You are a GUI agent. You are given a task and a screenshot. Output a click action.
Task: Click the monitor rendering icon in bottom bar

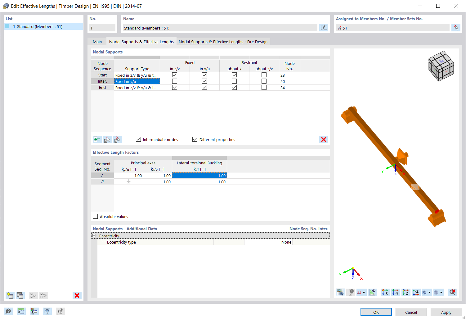coord(47,311)
